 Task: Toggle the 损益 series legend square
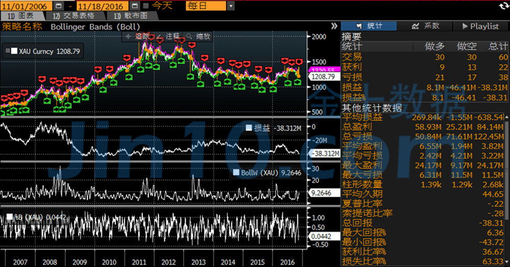click(x=249, y=128)
